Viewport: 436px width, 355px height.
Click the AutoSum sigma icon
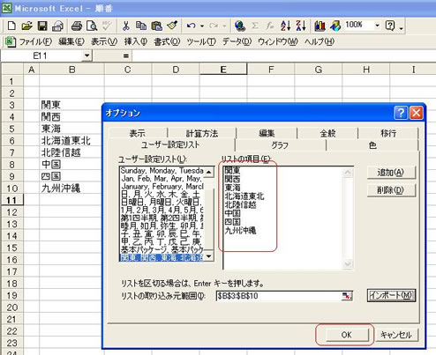tap(255, 26)
